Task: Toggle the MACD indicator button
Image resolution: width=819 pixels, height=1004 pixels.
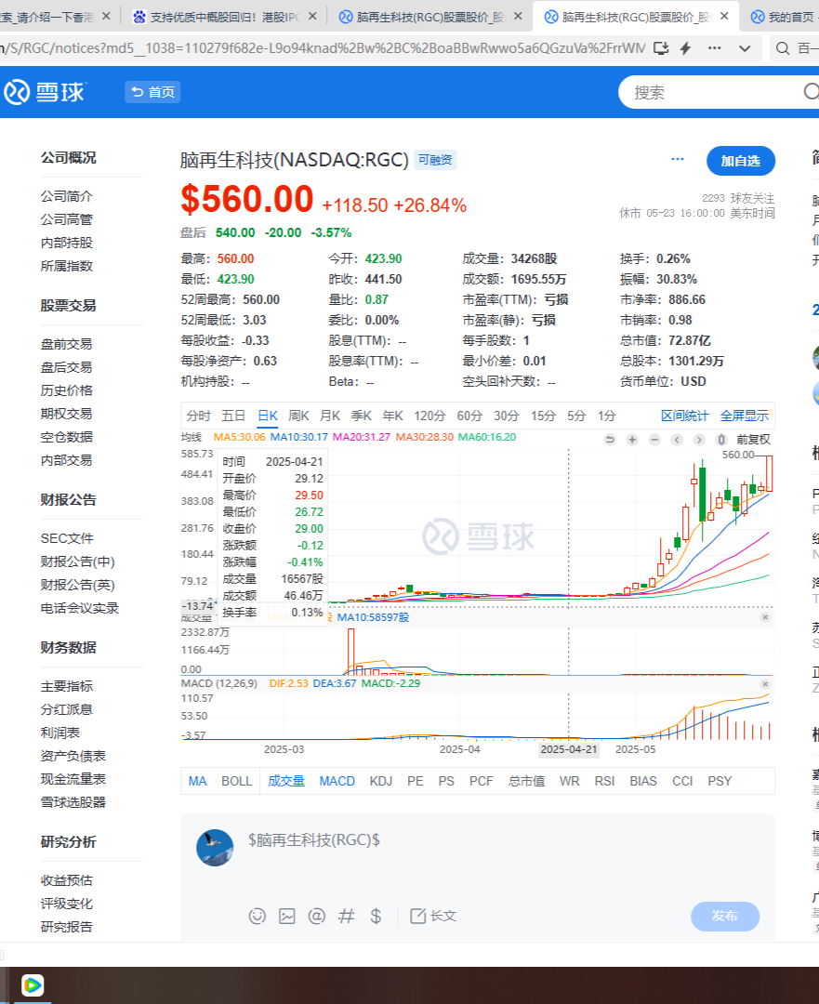Action: coord(337,781)
